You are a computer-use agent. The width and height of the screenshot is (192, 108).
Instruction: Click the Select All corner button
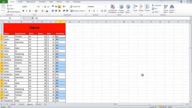(2, 22)
